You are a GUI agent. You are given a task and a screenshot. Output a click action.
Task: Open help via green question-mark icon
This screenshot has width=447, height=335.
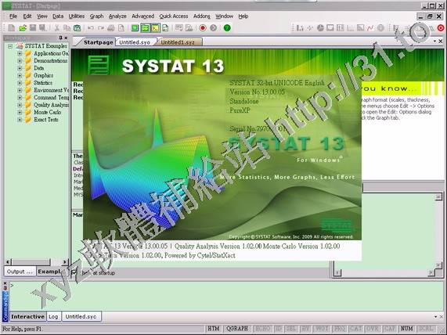227,28
